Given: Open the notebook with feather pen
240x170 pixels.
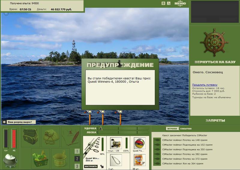Looking at the screenshot, I should pos(71,136).
